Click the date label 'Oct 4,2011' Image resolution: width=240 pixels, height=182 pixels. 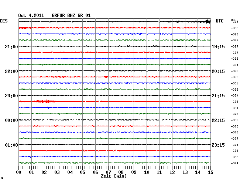click(x=31, y=15)
